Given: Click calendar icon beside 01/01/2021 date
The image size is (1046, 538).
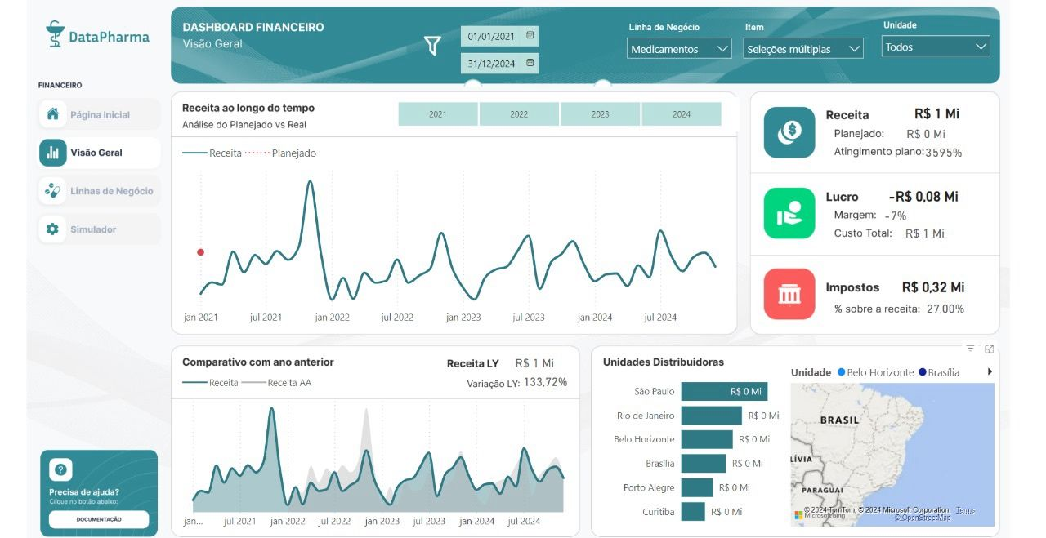Looking at the screenshot, I should coord(530,36).
